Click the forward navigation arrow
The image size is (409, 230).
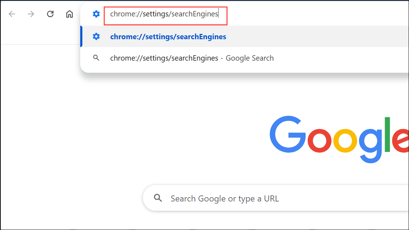tap(31, 14)
